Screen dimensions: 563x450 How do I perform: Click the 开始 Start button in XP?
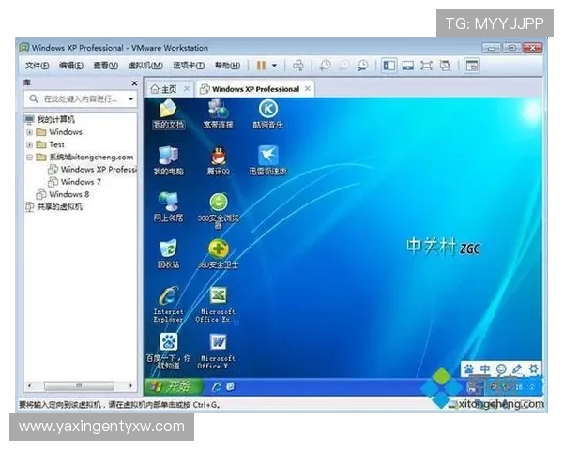(x=173, y=386)
